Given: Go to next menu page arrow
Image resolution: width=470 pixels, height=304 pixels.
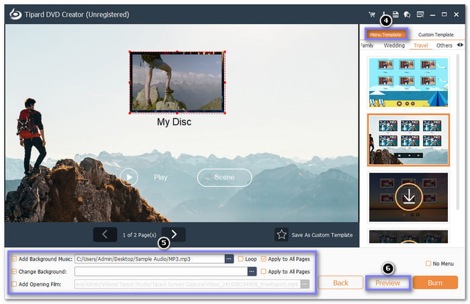Looking at the screenshot, I should [174, 234].
